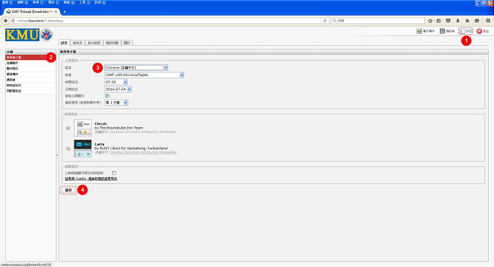Open the 檢視 browser menu

pos(38,2)
